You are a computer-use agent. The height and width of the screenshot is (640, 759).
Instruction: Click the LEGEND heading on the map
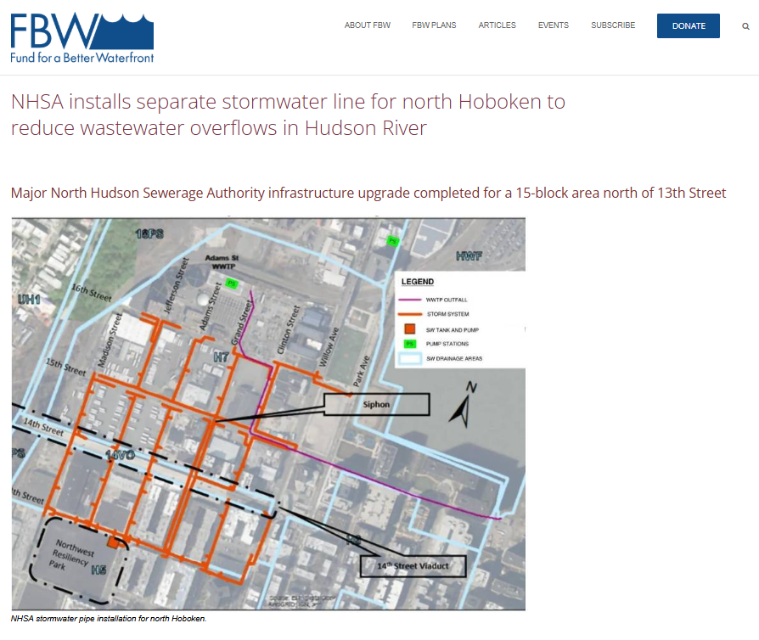point(417,282)
